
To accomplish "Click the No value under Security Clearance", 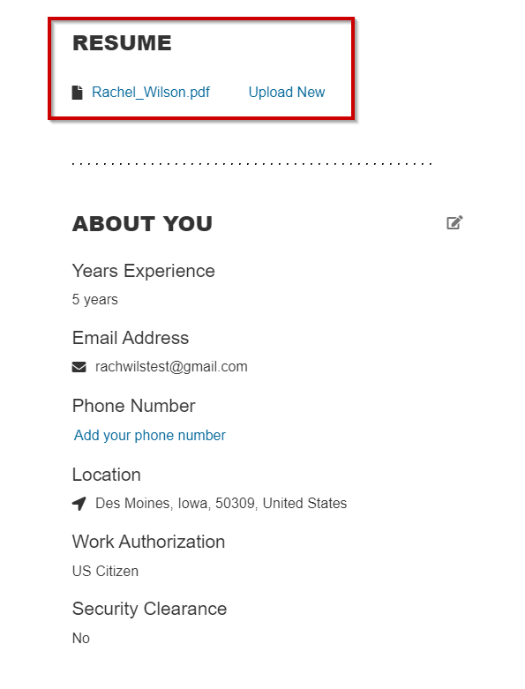I will pyautogui.click(x=81, y=638).
